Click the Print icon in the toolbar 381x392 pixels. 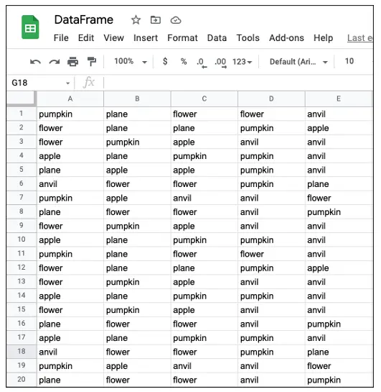click(x=72, y=62)
